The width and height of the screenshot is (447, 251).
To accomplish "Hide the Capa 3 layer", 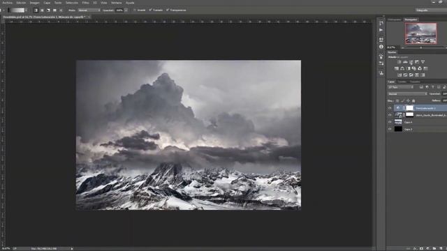I will [x=390, y=129].
